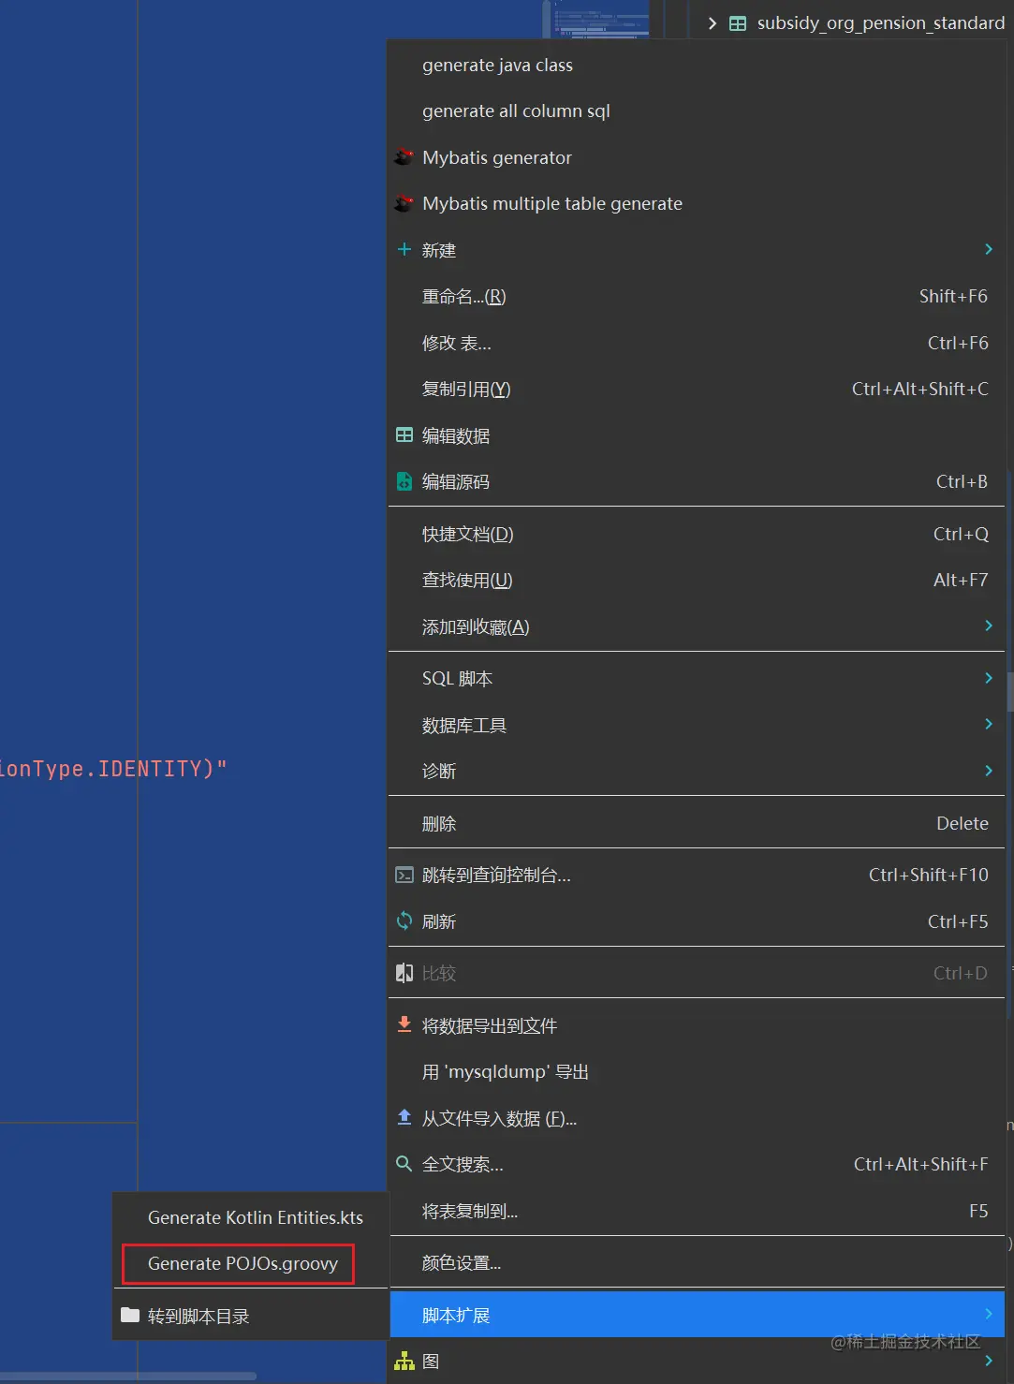Select 重命名 from the context menu
This screenshot has width=1014, height=1384.
point(697,296)
